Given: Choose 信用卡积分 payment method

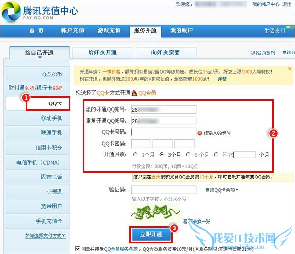Looking at the screenshot, I should point(38,148).
